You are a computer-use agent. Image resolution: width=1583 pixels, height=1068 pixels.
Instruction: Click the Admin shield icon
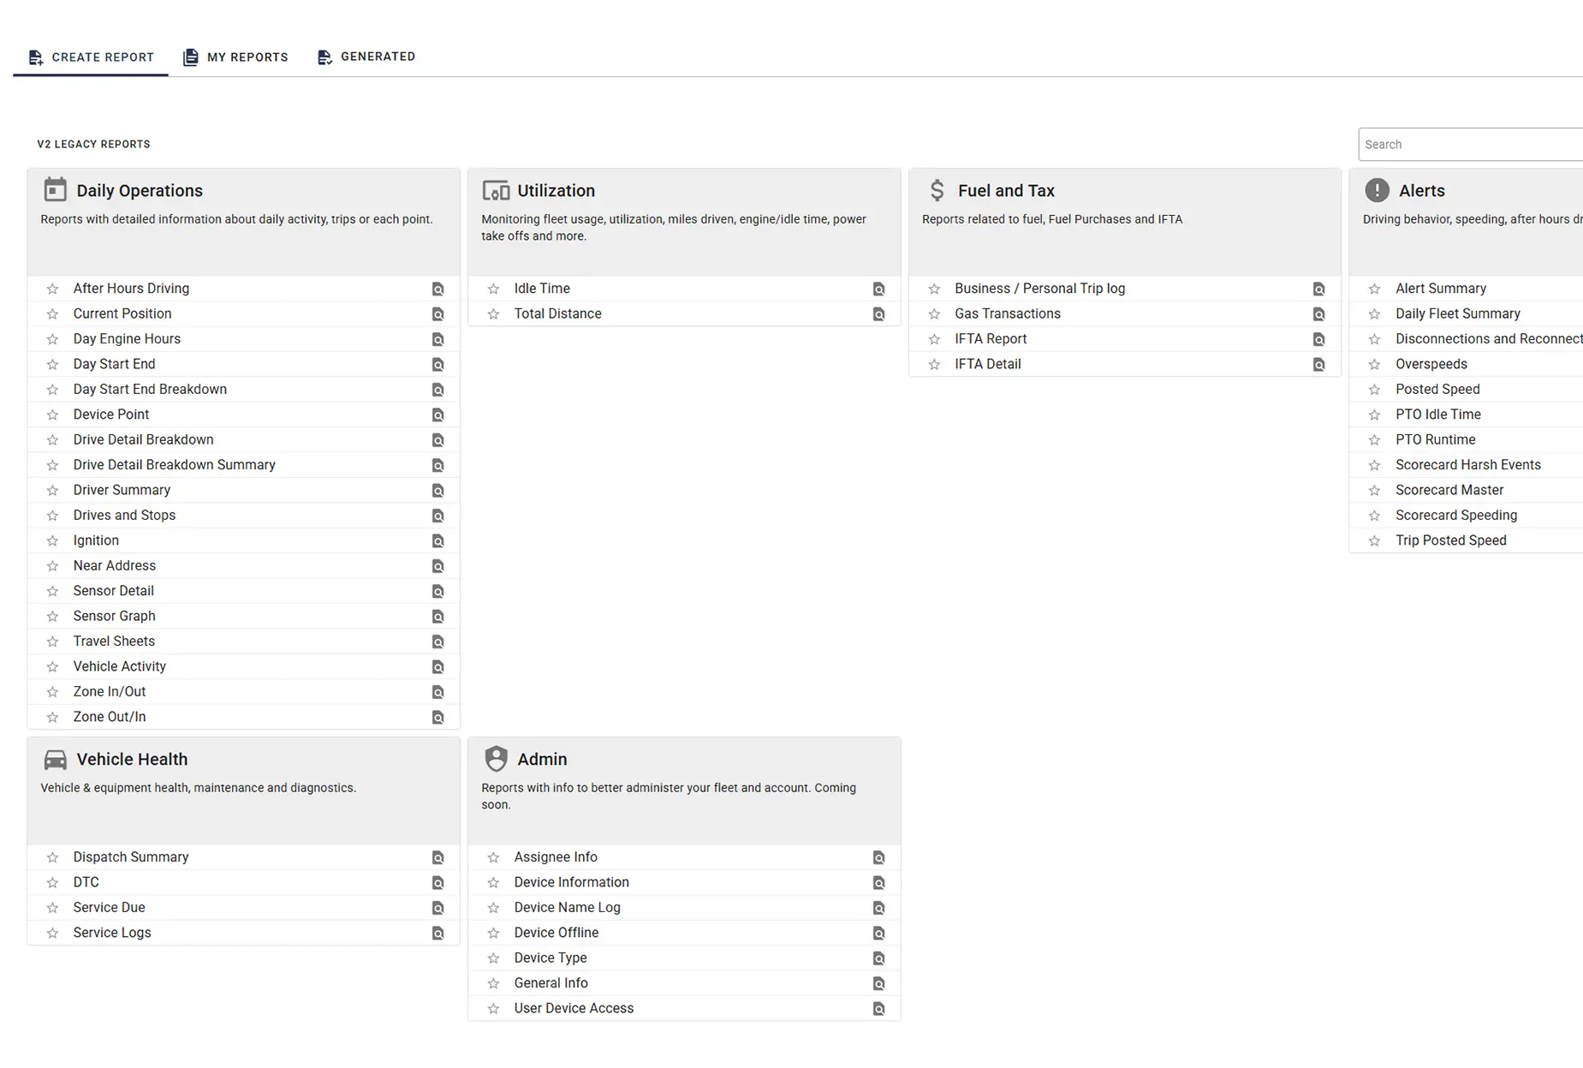click(x=496, y=759)
